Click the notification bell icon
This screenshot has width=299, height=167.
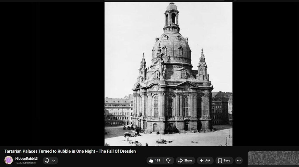(x=47, y=161)
